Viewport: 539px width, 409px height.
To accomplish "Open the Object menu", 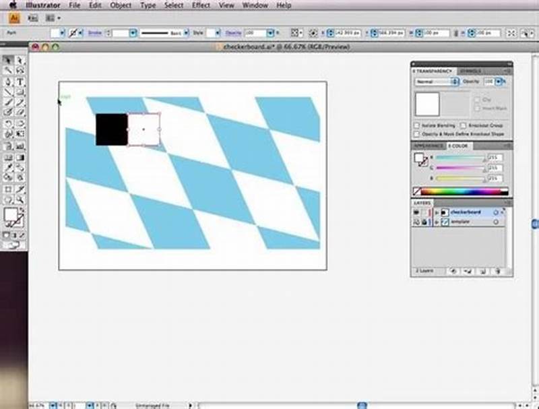I will pyautogui.click(x=120, y=5).
